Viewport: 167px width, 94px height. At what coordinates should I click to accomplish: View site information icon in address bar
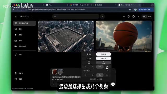pos(26,10)
